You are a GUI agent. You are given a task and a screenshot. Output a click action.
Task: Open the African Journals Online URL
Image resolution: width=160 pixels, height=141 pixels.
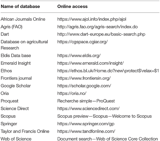92,19
